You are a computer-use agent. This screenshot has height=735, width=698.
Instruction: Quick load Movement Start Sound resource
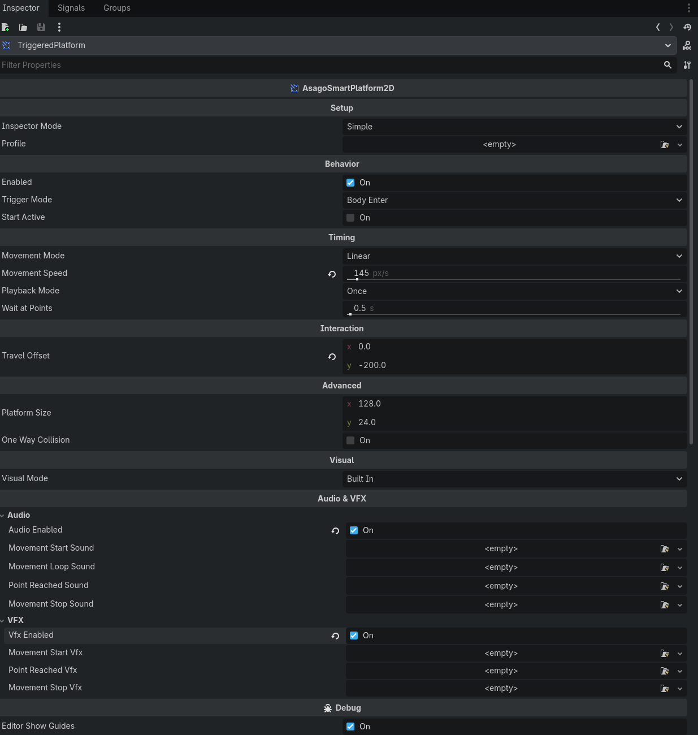665,549
